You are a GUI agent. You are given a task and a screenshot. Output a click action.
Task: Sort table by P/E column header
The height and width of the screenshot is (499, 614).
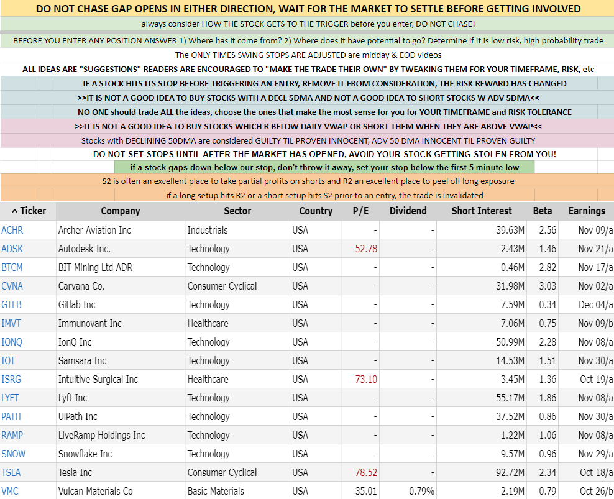pyautogui.click(x=360, y=211)
